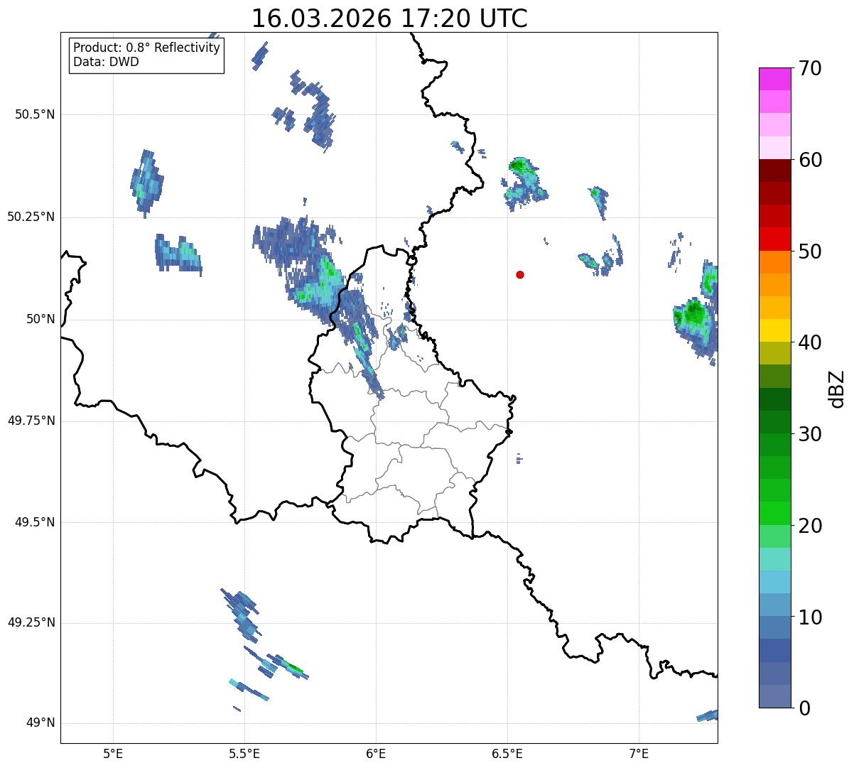Click the 5.5°E longitude label
Viewport: 854px width, 768px height.
pyautogui.click(x=244, y=753)
